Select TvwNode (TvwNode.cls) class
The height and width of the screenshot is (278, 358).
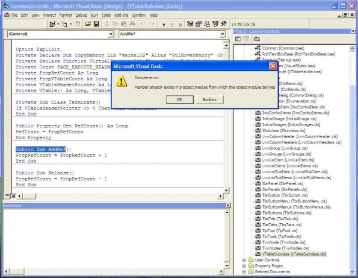point(283,242)
